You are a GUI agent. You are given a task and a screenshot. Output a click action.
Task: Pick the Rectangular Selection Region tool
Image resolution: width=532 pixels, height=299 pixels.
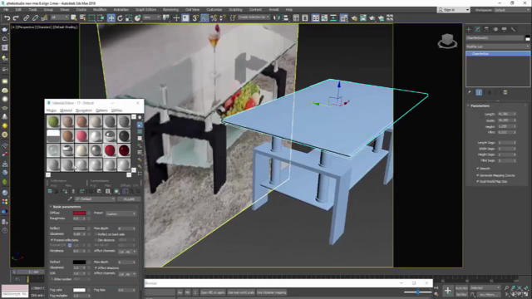(x=91, y=18)
